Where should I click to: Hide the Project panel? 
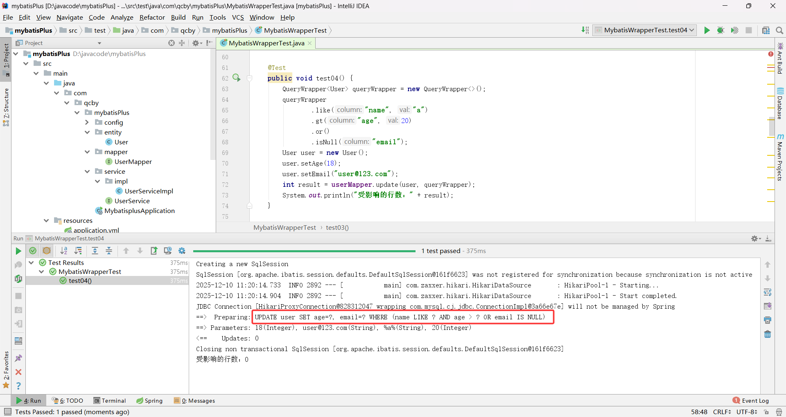[x=210, y=43]
